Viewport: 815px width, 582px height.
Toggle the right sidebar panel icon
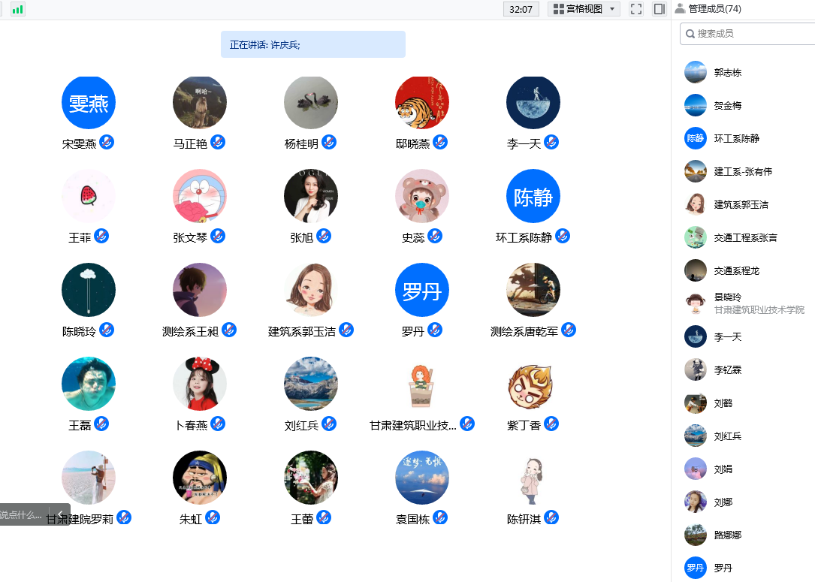(659, 9)
